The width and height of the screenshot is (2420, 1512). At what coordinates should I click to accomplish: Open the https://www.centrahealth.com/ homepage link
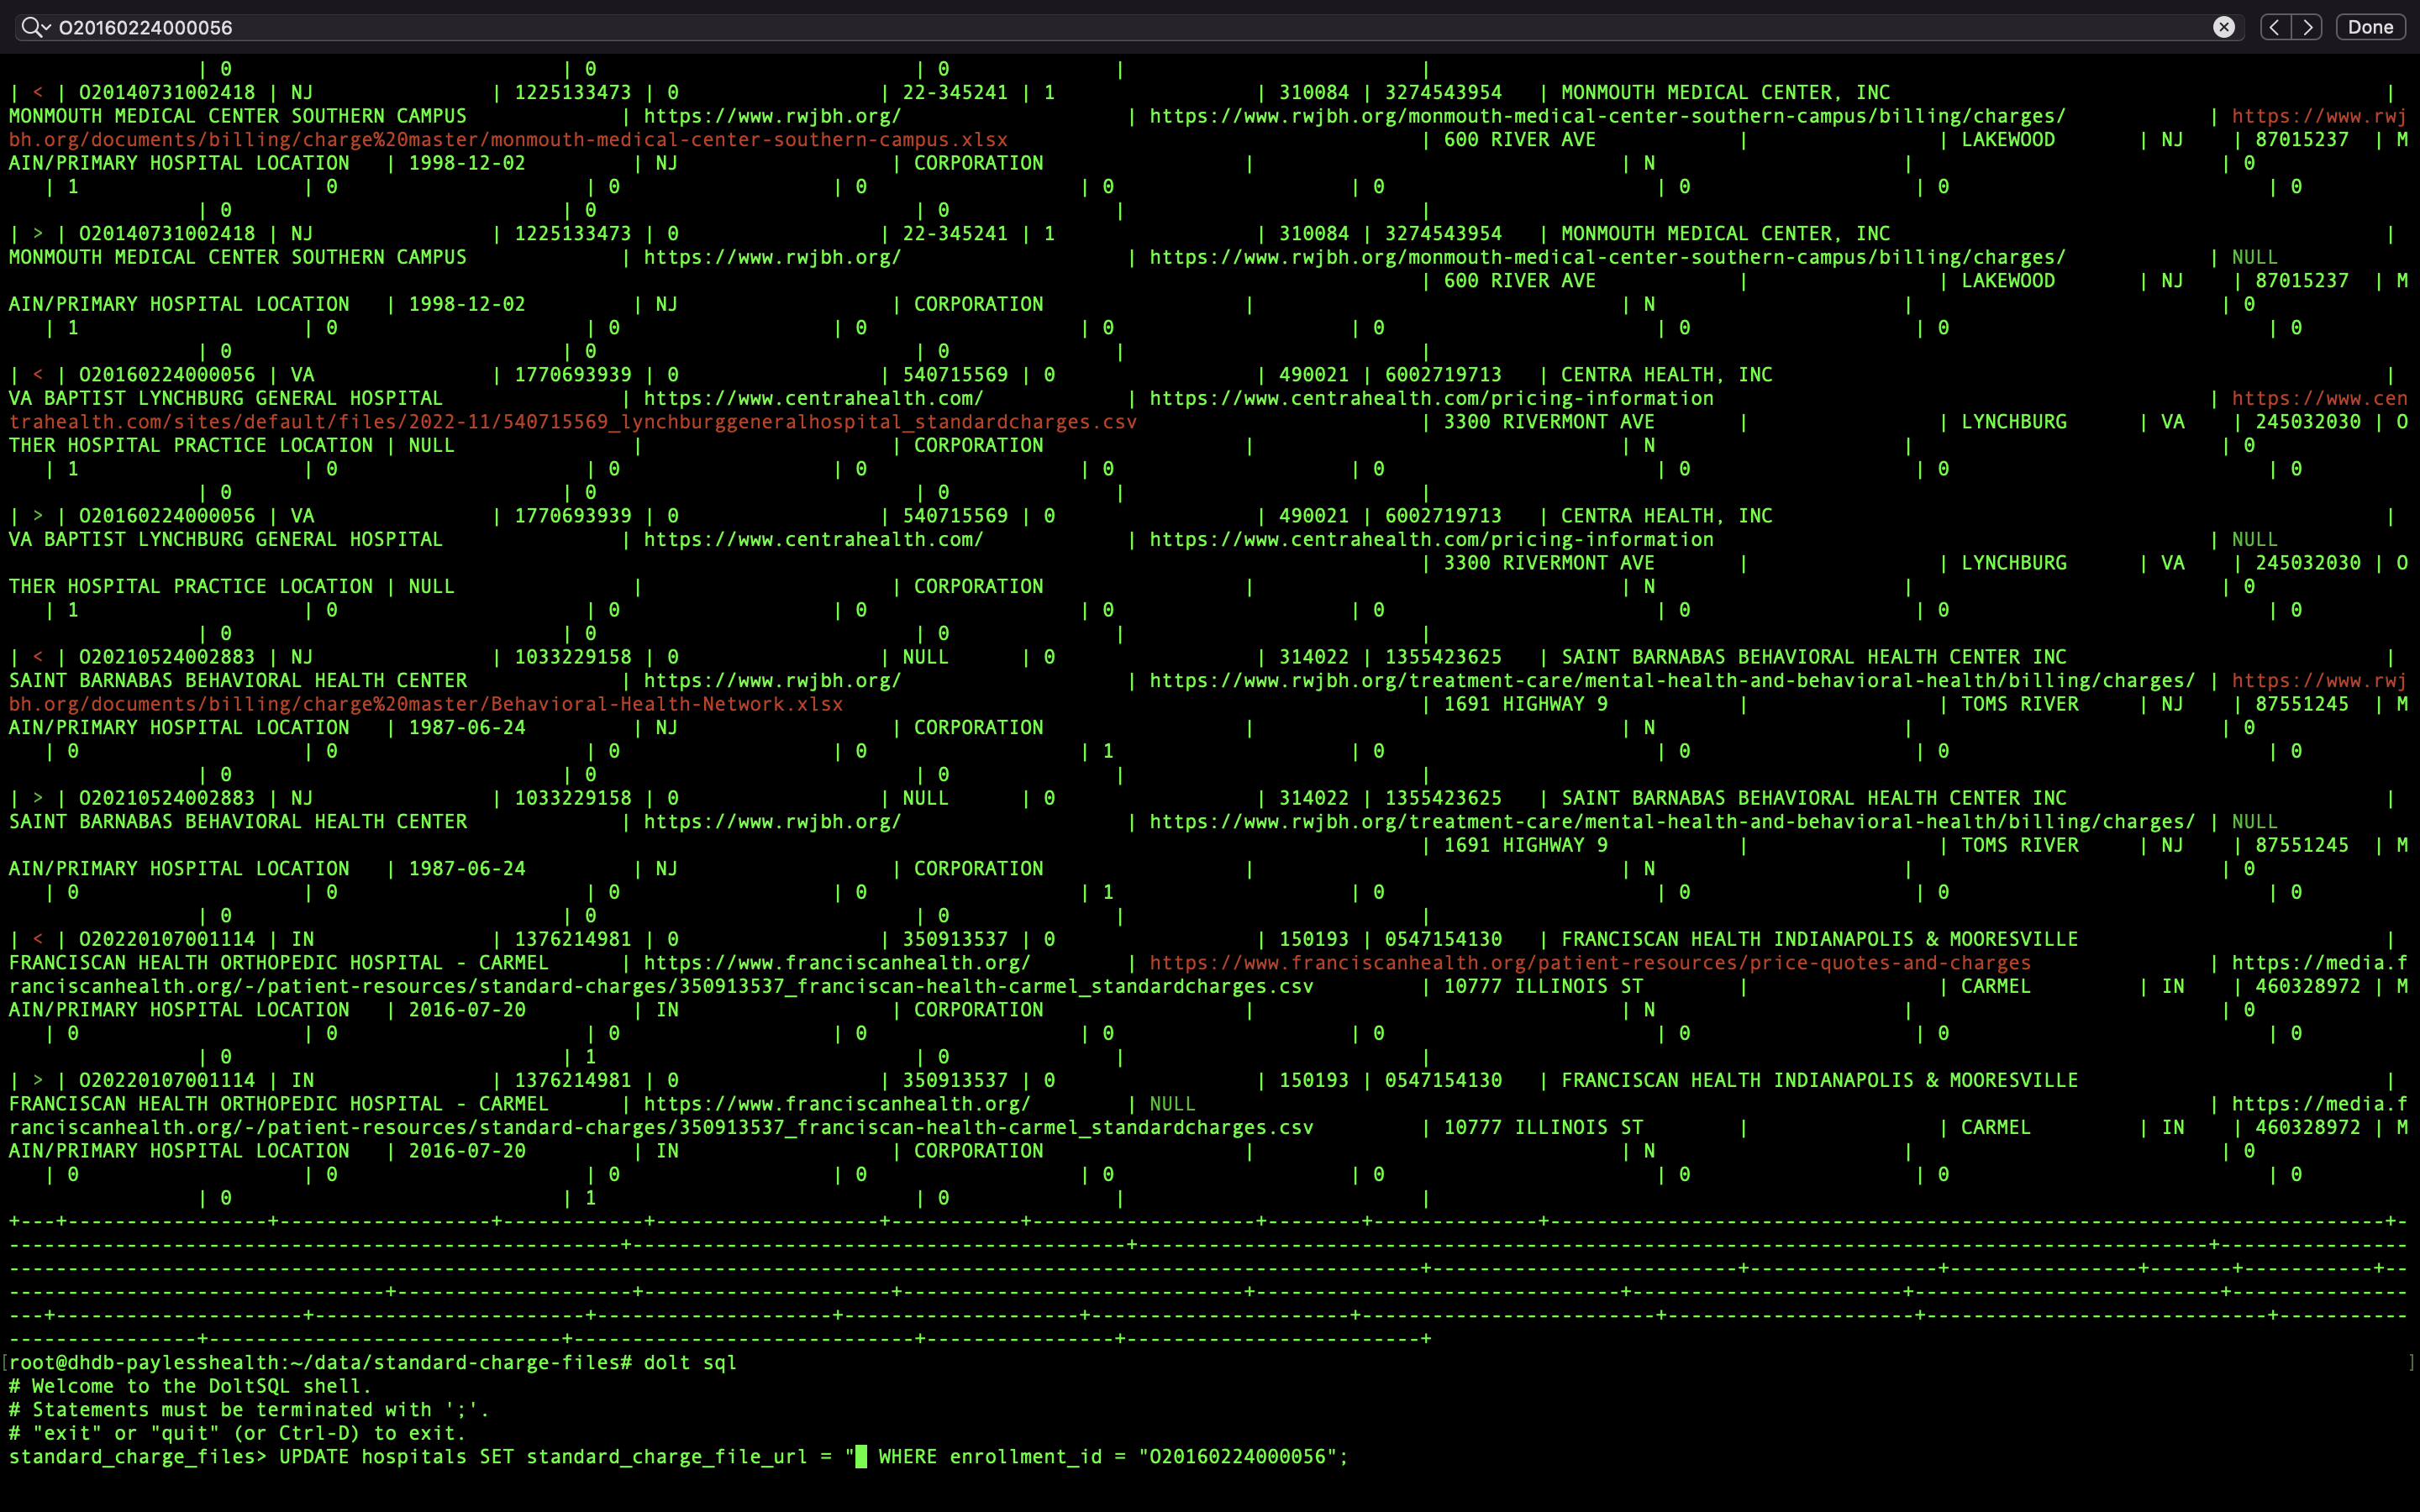tap(815, 398)
